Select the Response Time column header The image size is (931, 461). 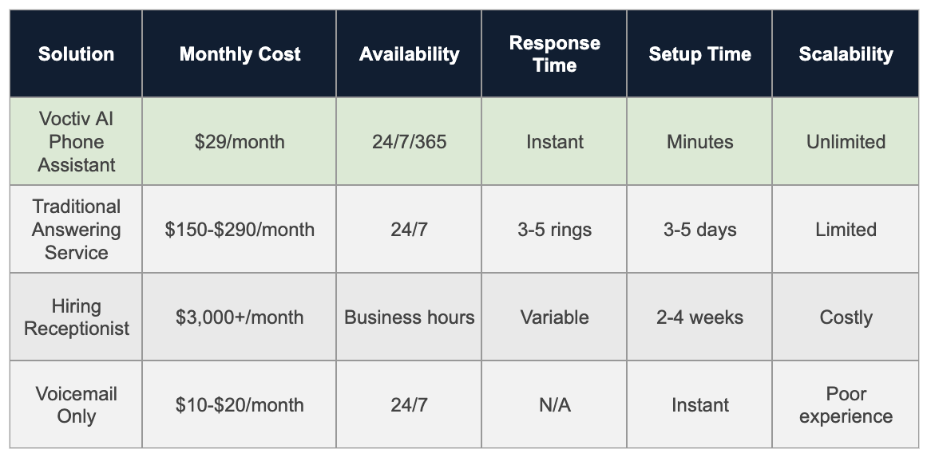click(x=554, y=54)
